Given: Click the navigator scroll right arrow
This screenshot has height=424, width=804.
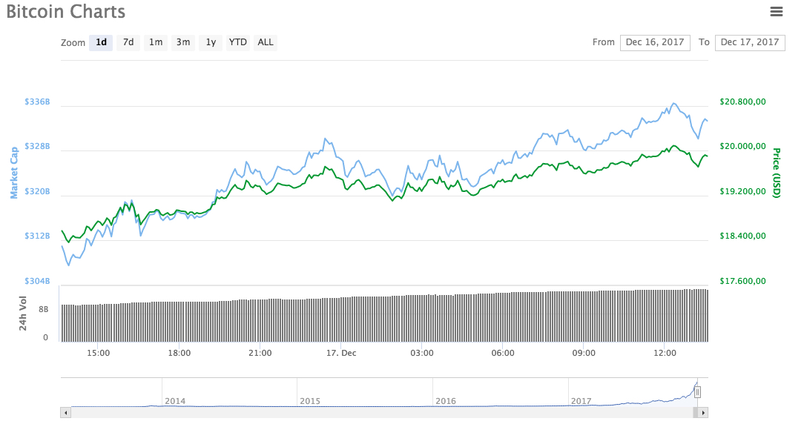Looking at the screenshot, I should tap(703, 412).
